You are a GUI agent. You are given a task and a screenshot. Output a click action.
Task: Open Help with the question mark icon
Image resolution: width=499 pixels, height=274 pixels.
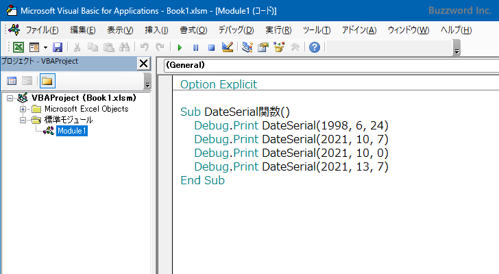315,47
